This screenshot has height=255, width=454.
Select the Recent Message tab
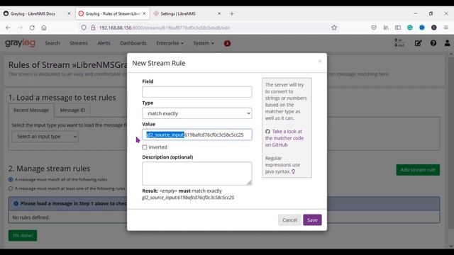click(31, 110)
